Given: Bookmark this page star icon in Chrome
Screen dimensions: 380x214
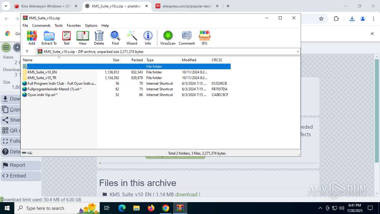Looking at the screenshot, I should coord(321,19).
